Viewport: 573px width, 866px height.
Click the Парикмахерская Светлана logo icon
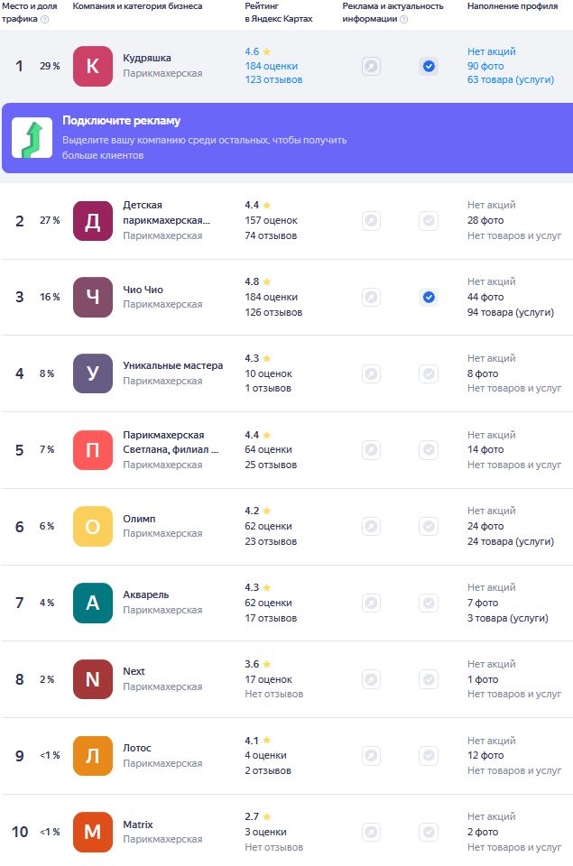pos(93,450)
